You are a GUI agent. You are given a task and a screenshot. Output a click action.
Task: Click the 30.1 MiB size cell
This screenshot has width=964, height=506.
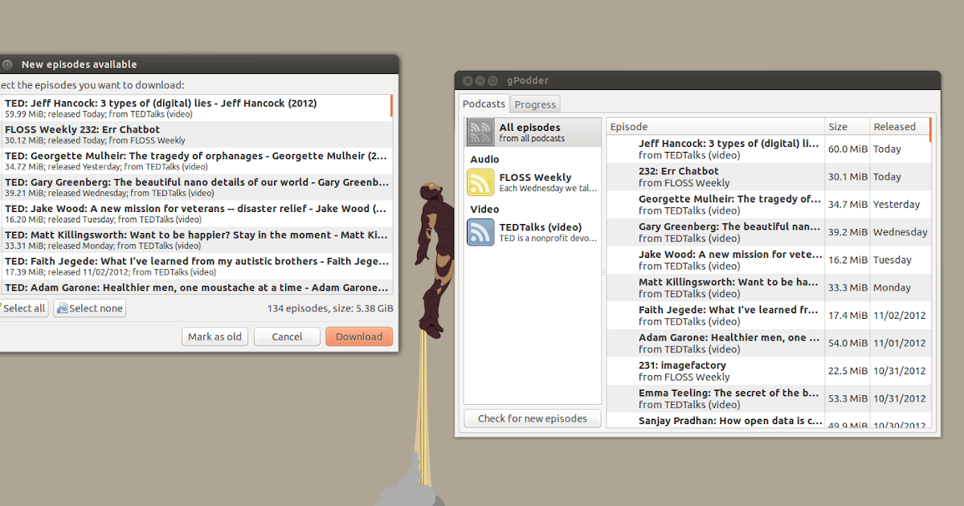click(x=848, y=177)
